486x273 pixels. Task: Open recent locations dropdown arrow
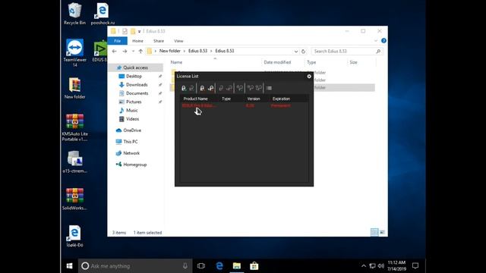[133, 51]
